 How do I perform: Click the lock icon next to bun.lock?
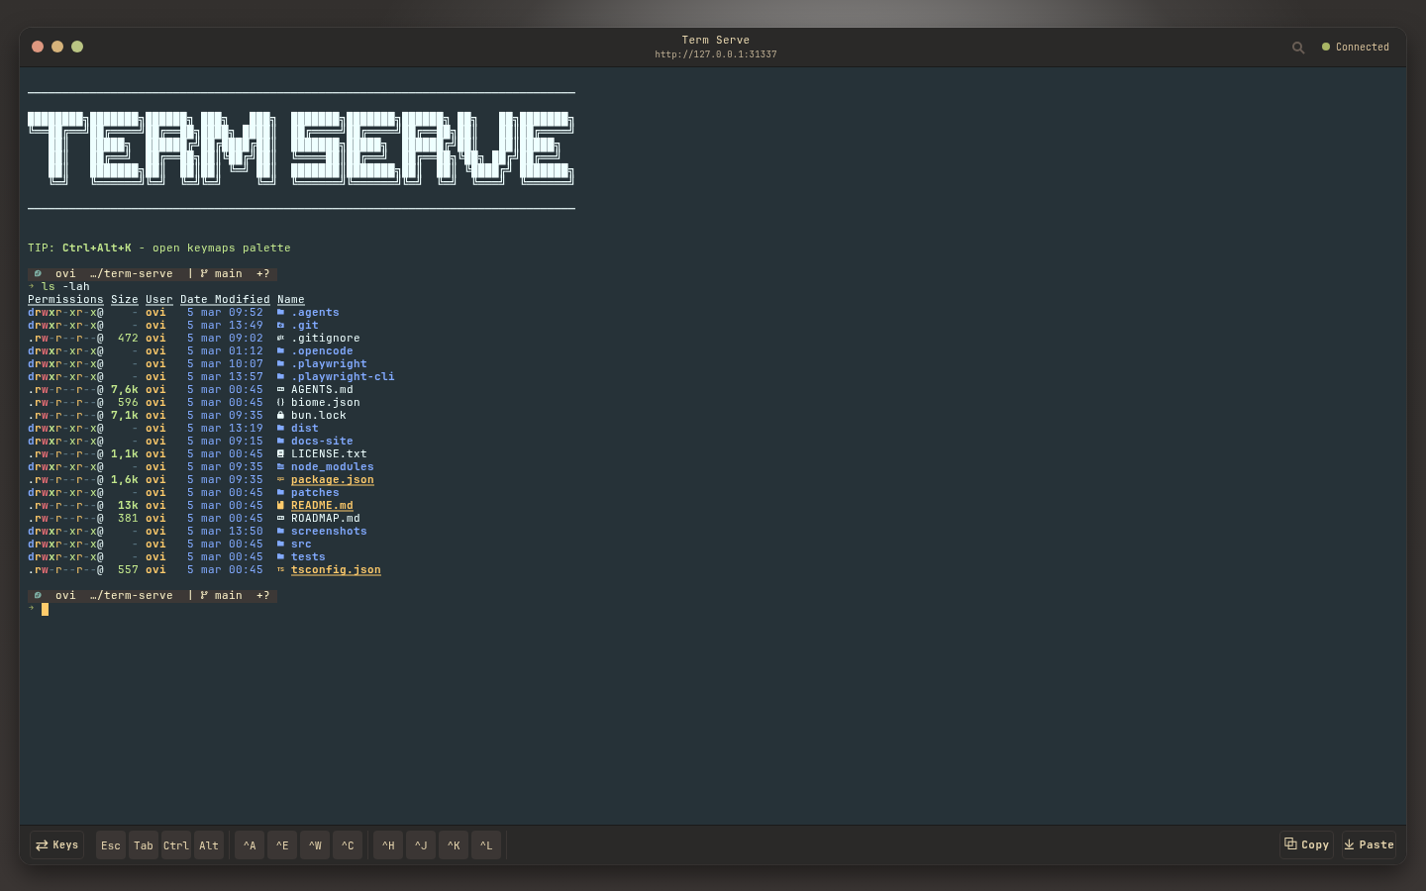281,415
